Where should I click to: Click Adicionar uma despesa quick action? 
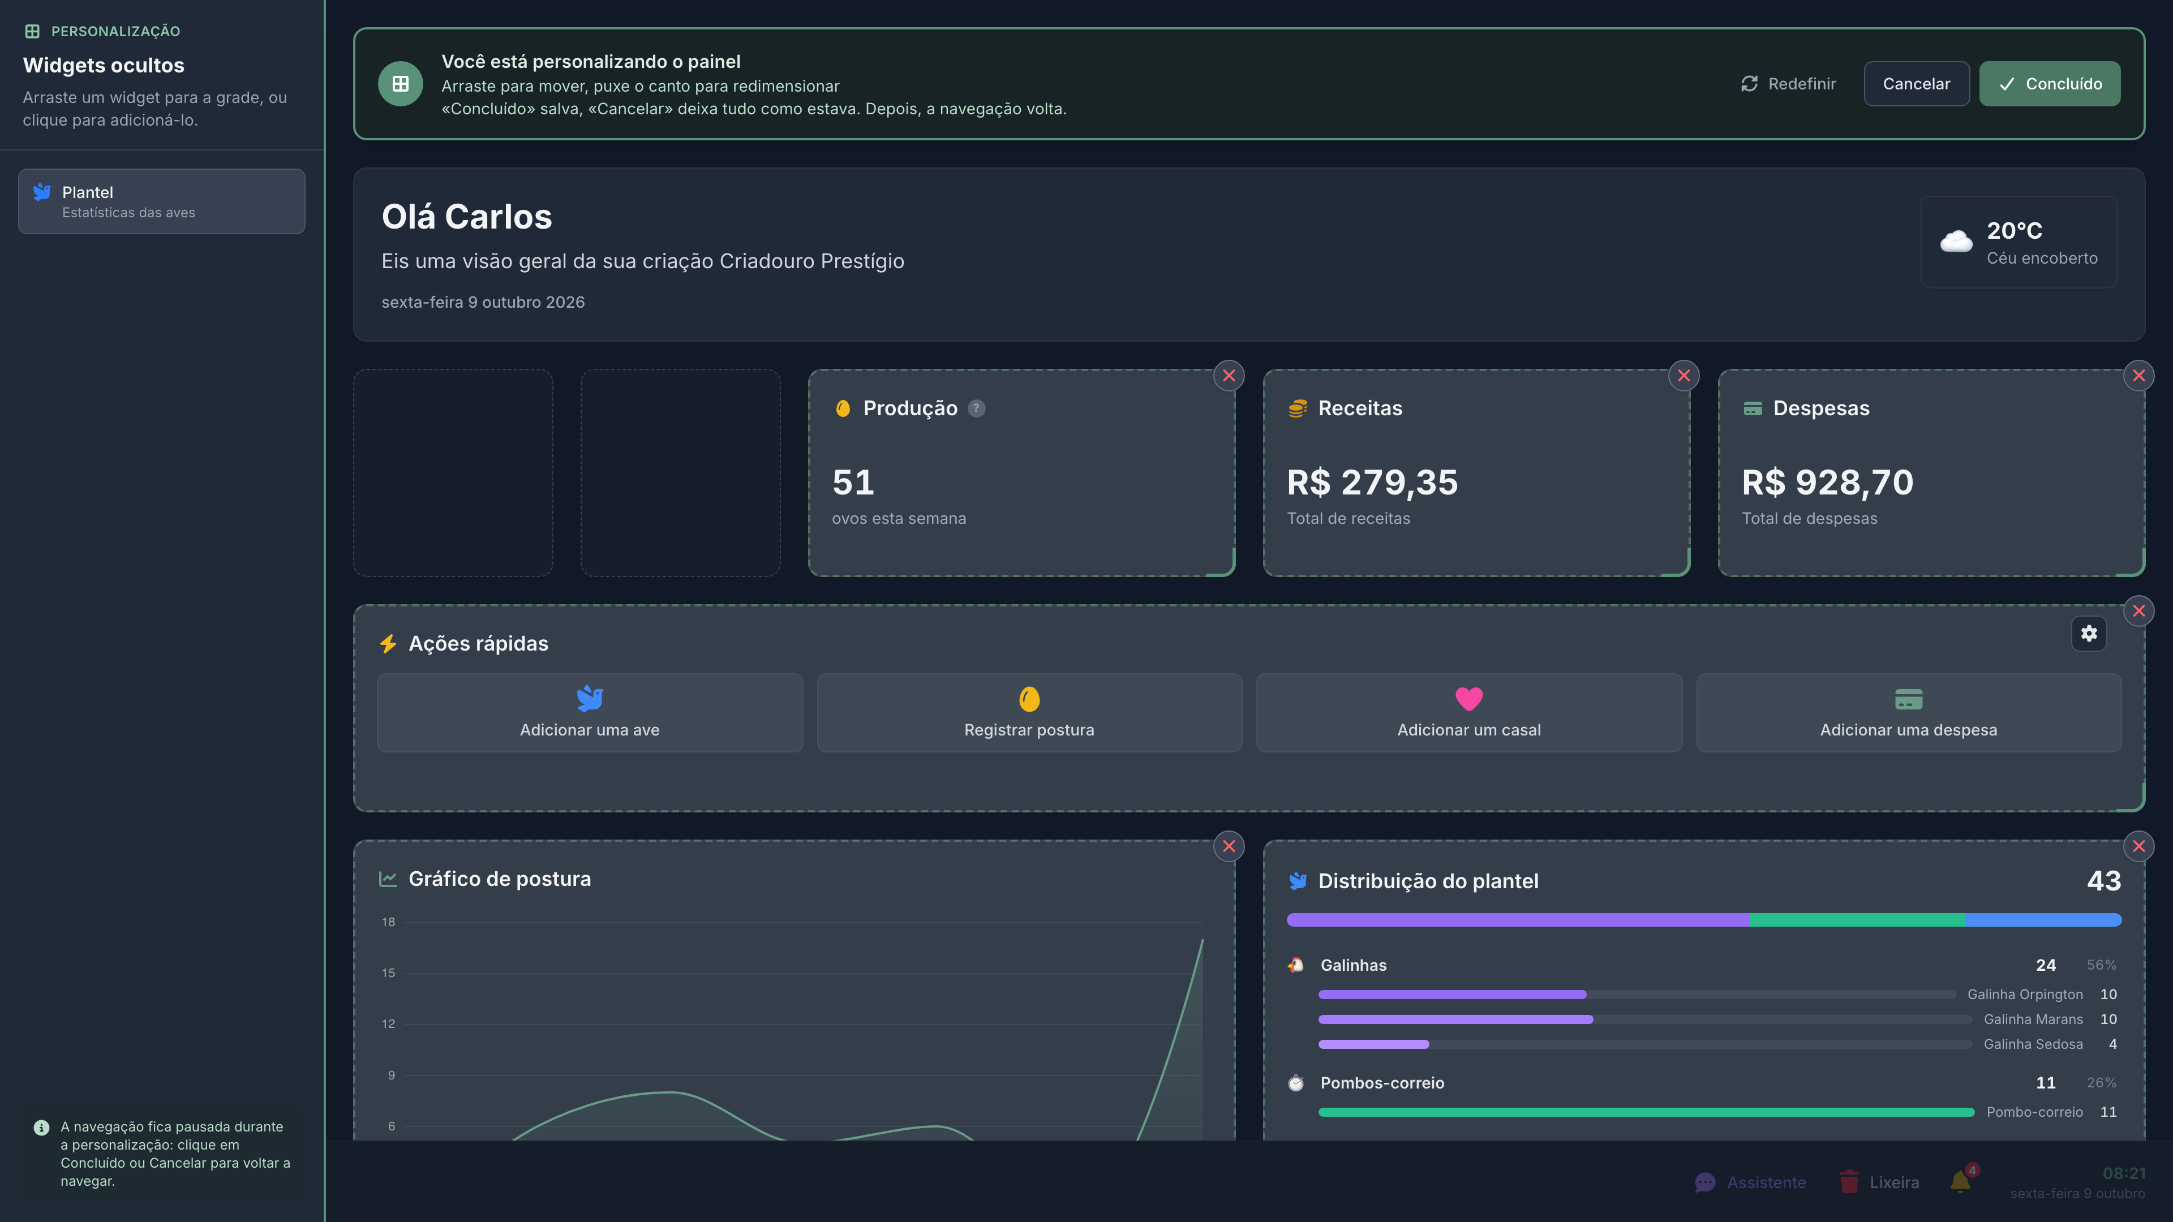pos(1908,712)
